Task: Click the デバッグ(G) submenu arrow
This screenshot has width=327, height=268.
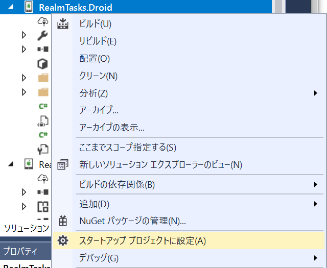Action: coord(316,258)
